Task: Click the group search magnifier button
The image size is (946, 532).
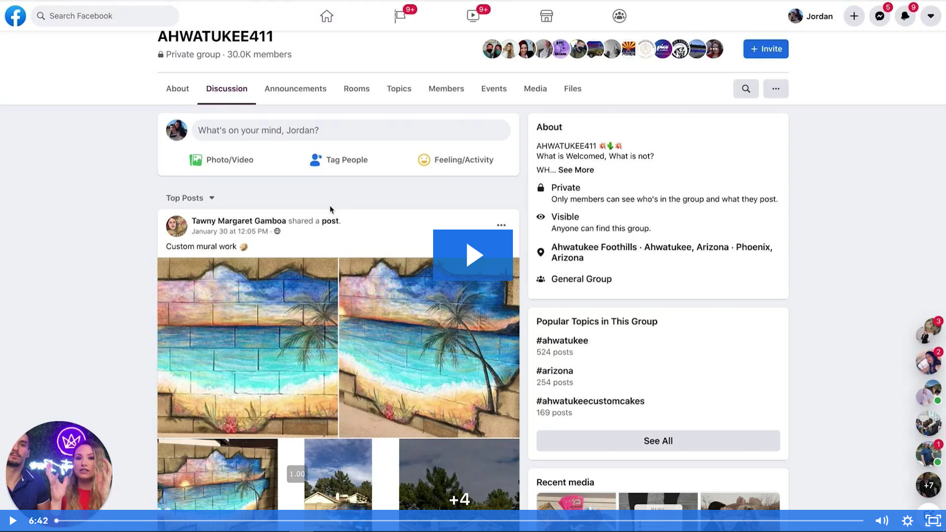Action: 745,89
